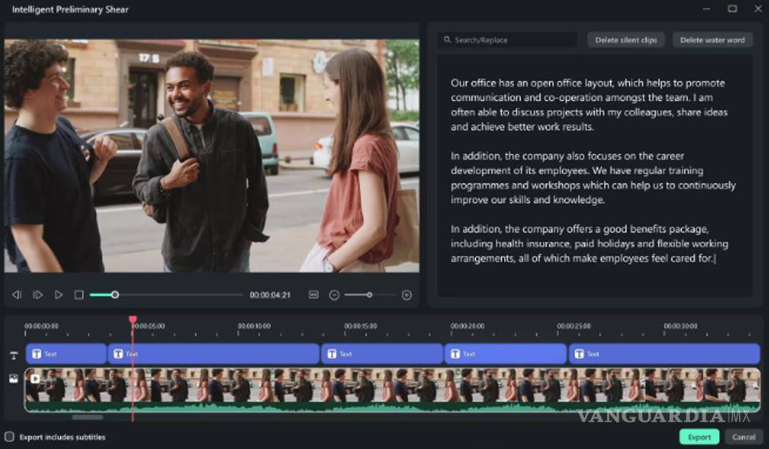Zoom in the timeline with plus icon
This screenshot has height=449, width=769.
click(x=406, y=295)
